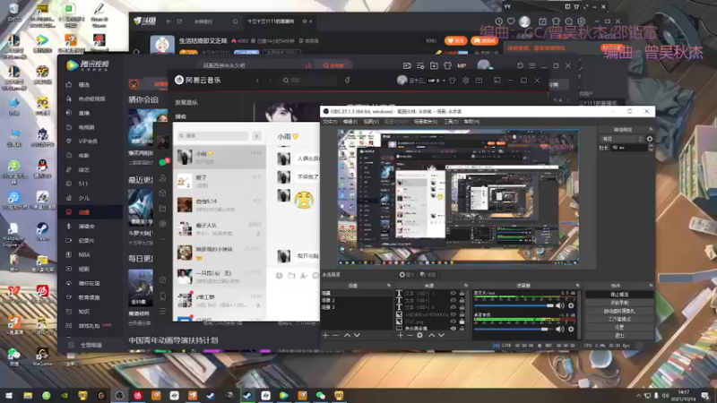Open transition properties gear in OBS

pos(650,139)
